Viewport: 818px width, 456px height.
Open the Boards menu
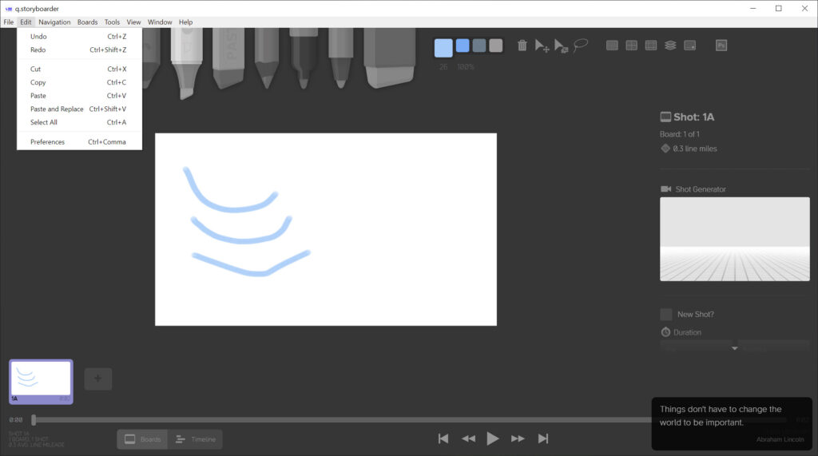click(87, 22)
